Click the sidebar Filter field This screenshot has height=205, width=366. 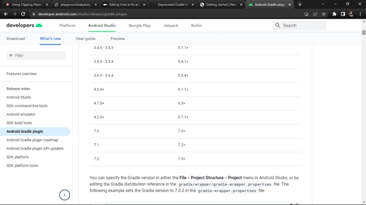(36, 55)
